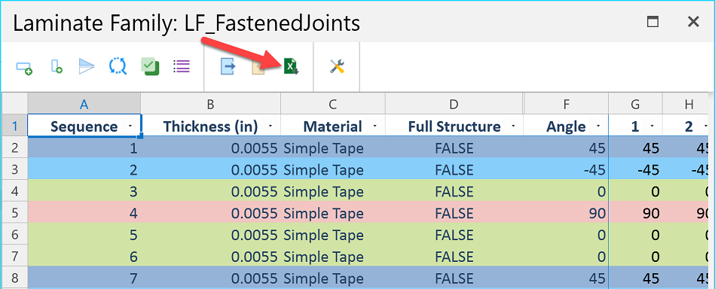Viewport: 715px width, 289px height.
Task: Select column F header
Action: (566, 104)
